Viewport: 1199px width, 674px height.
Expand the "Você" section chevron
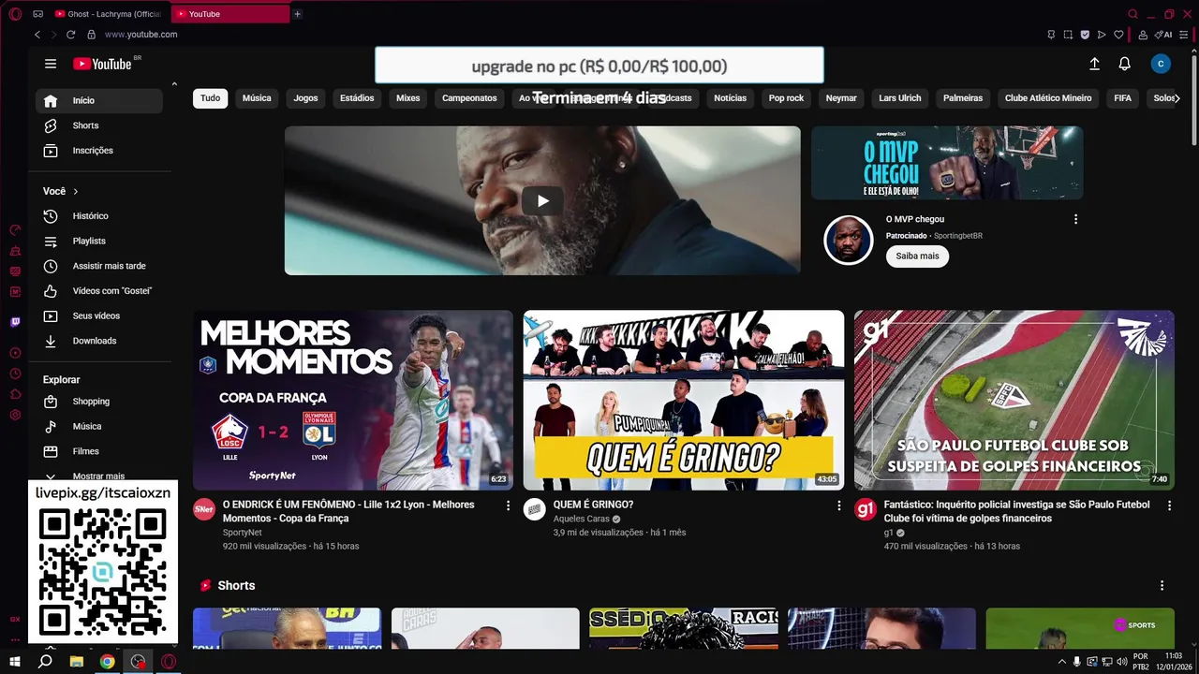(75, 191)
